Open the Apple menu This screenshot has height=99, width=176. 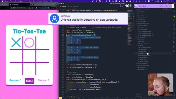[x=2, y=1]
